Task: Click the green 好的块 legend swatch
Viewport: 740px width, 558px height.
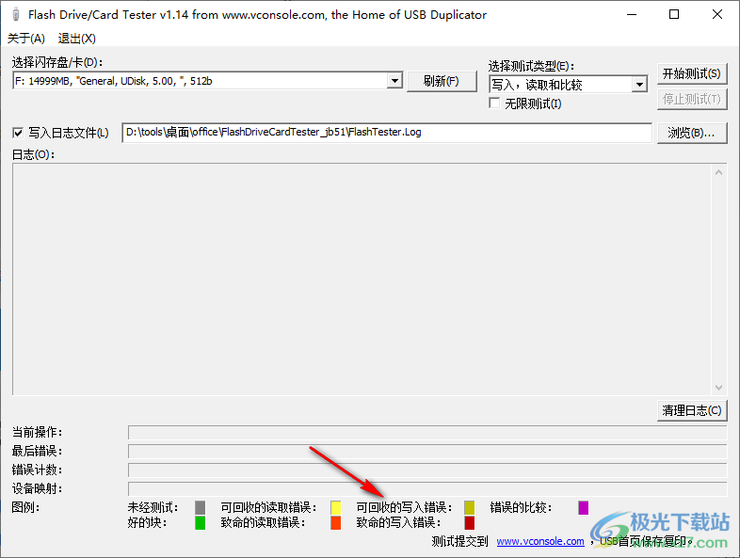Action: pyautogui.click(x=201, y=522)
